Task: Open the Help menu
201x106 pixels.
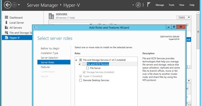Action: tap(192, 5)
